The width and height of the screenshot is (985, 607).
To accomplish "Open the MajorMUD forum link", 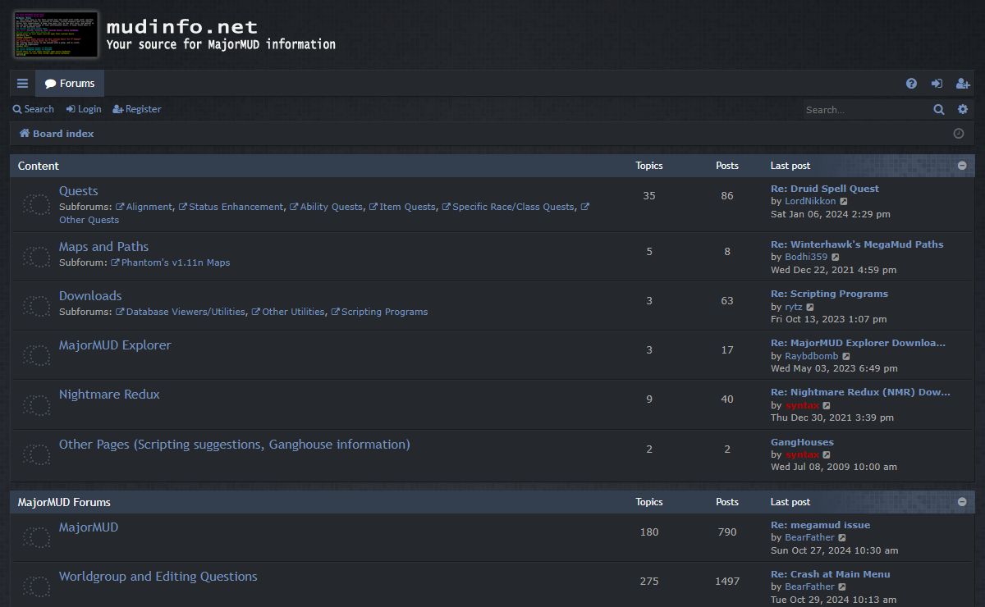I will pos(89,527).
